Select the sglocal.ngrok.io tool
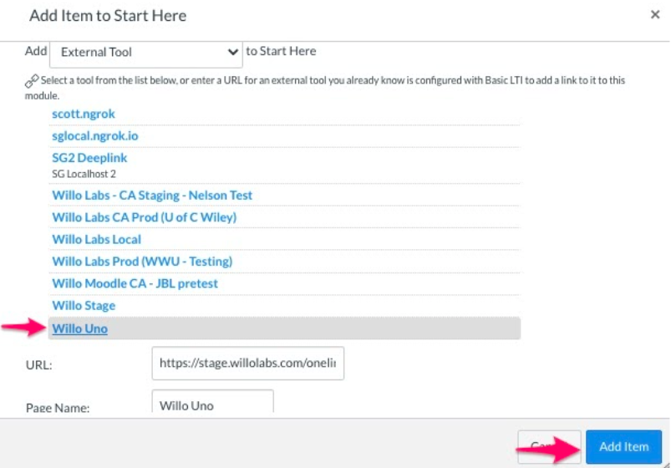Viewport: 671px width, 468px height. pos(95,135)
